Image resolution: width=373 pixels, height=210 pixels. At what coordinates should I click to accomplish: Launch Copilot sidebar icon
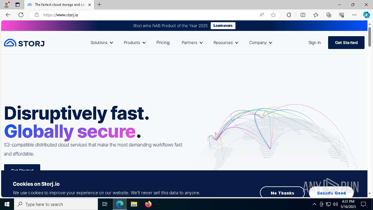pyautogui.click(x=366, y=15)
